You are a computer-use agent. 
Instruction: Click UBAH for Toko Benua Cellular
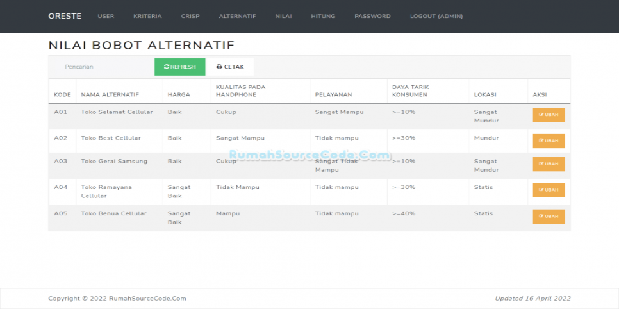coord(549,217)
